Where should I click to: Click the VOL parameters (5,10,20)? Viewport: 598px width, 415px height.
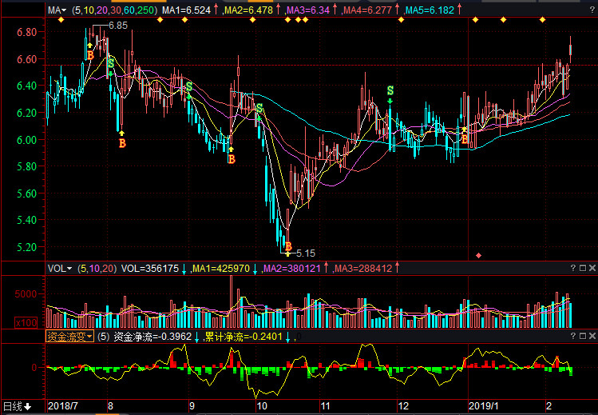pos(97,269)
